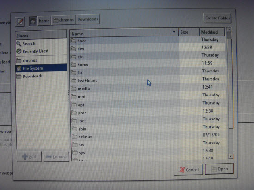254x190 pixels.
Task: Select File System in Places sidebar
Action: pyautogui.click(x=41, y=68)
